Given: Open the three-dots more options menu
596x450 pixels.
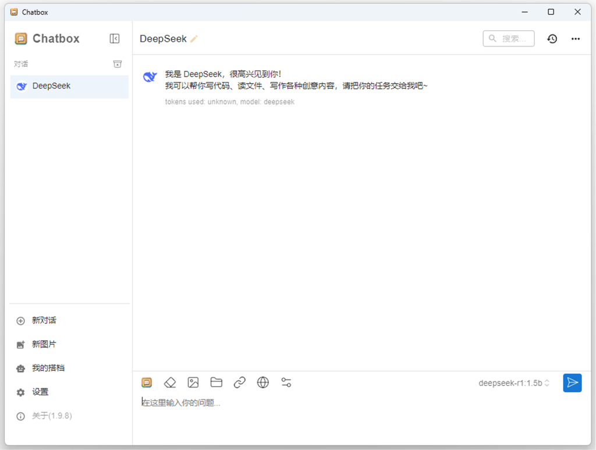Looking at the screenshot, I should pyautogui.click(x=576, y=38).
